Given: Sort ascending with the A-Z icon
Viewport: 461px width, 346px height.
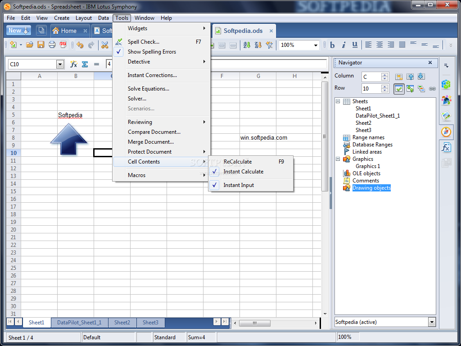Looking at the screenshot, I should click(x=247, y=45).
